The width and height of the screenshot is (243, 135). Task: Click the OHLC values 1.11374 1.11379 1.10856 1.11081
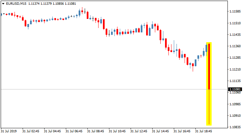tap(52, 4)
